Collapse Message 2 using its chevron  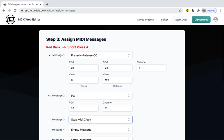[49, 96]
